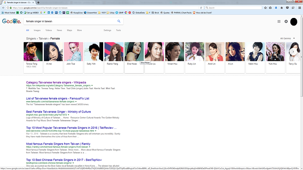Expand Wikipedia result URL dropdown arrow
This screenshot has height=170, width=303.
pyautogui.click(x=92, y=85)
